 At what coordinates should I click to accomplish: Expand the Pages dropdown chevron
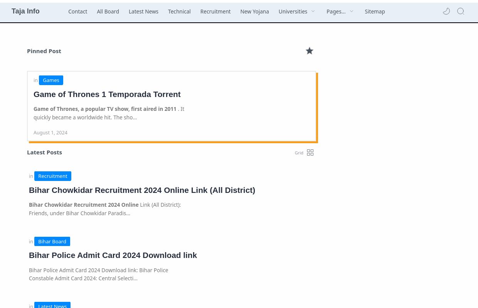click(352, 12)
